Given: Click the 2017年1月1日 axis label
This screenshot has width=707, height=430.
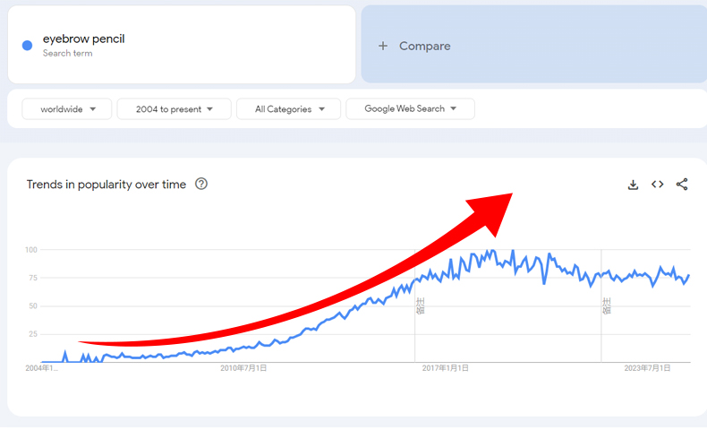Looking at the screenshot, I should pyautogui.click(x=446, y=367).
